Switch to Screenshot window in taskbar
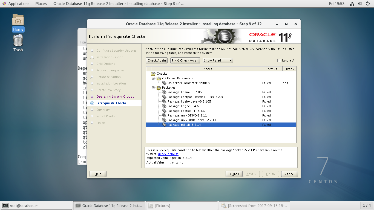Screen dimensions: 374x210 coord(255,206)
